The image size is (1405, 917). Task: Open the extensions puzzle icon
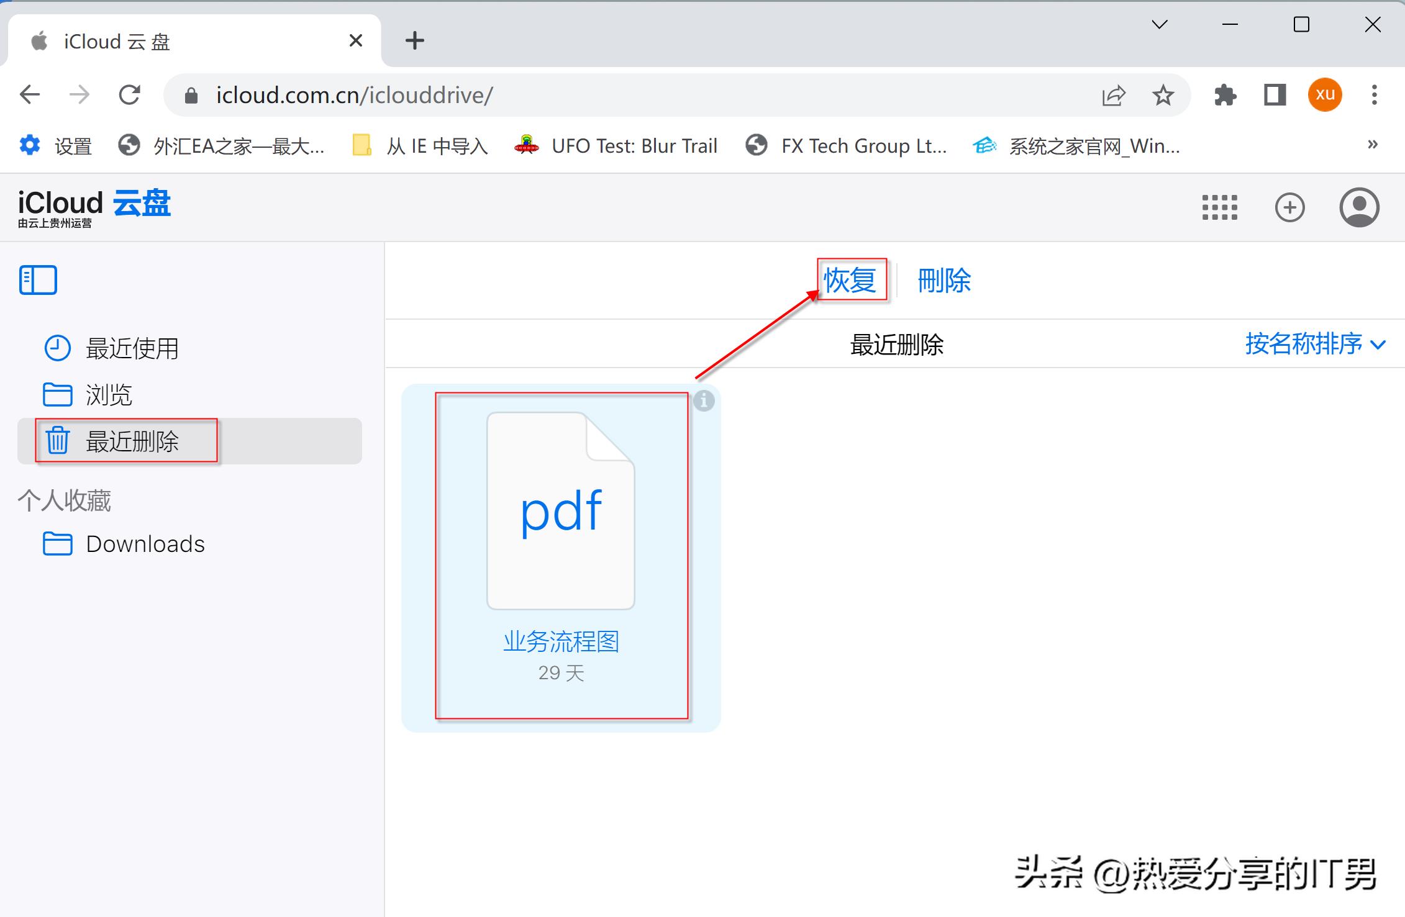coord(1225,94)
